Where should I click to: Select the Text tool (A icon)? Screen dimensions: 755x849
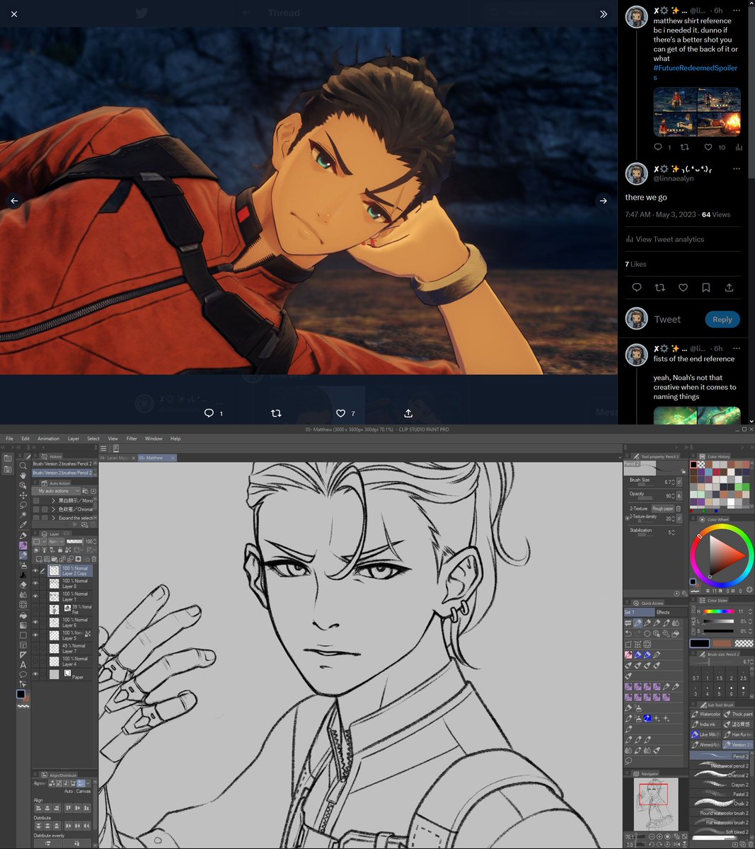[x=23, y=664]
